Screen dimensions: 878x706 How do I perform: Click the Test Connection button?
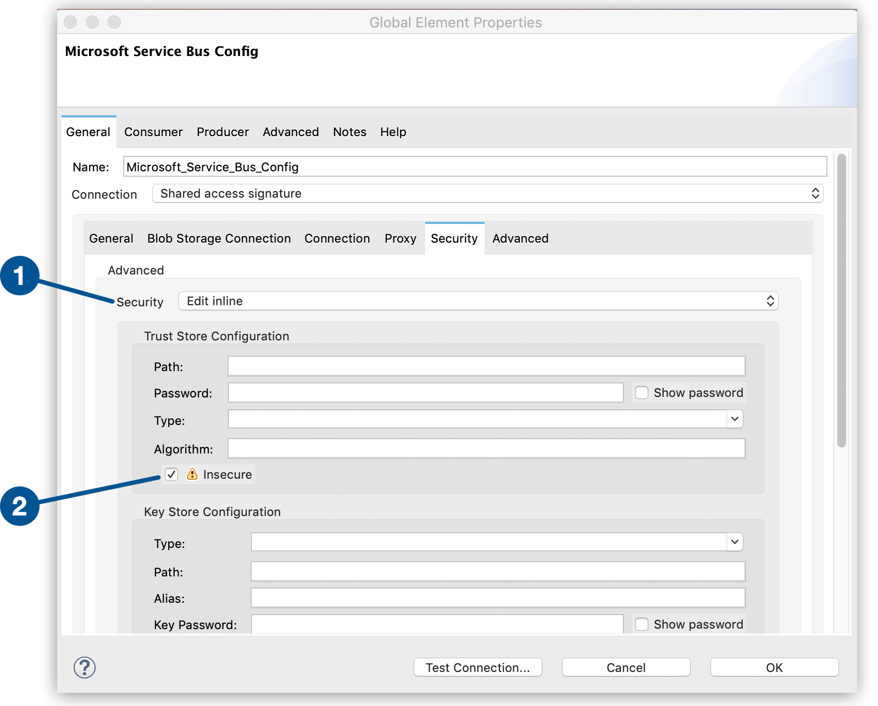477,668
